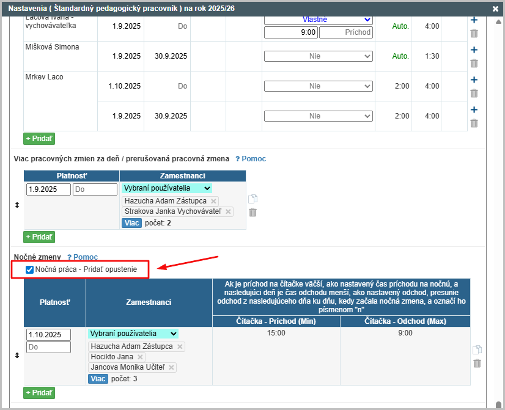
Task: Delete Mrkev Laco row starting 1.10.2025
Action: pos(474,93)
